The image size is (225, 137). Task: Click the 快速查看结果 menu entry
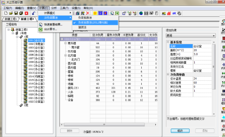point(55,25)
